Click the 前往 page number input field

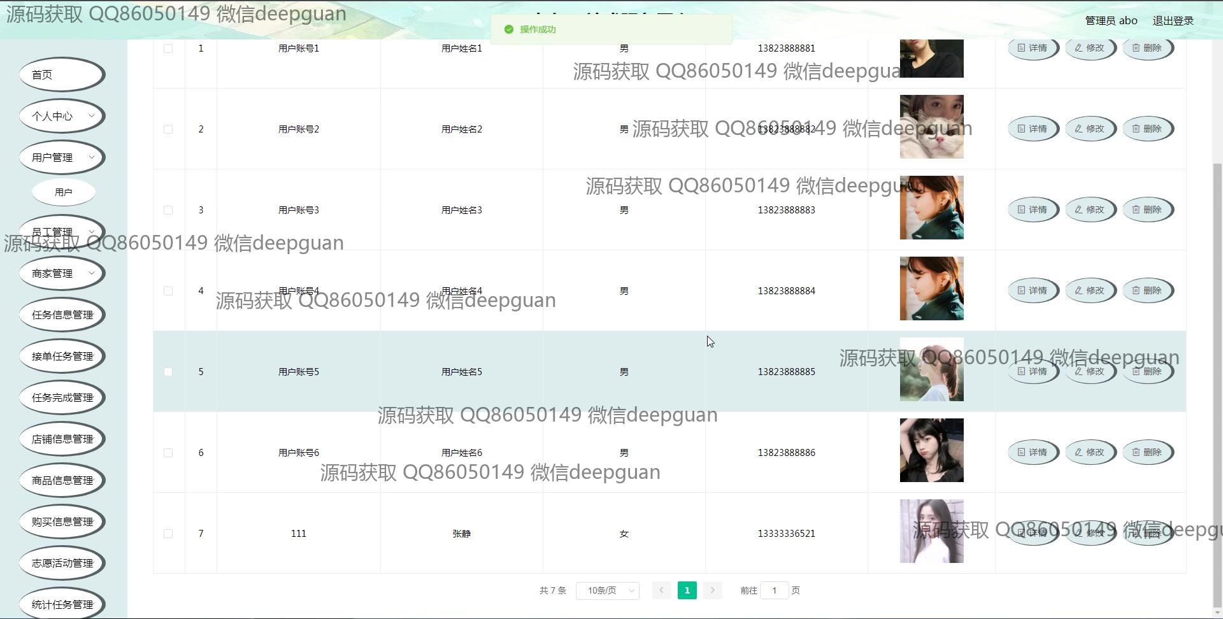[x=774, y=590]
